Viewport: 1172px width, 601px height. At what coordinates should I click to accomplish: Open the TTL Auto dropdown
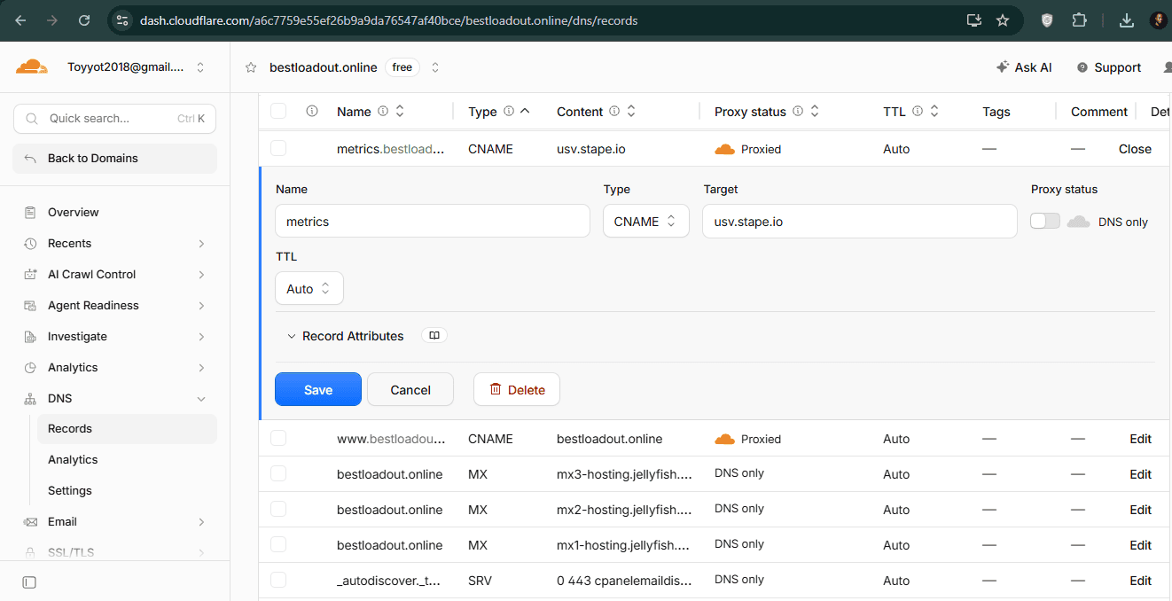[309, 288]
